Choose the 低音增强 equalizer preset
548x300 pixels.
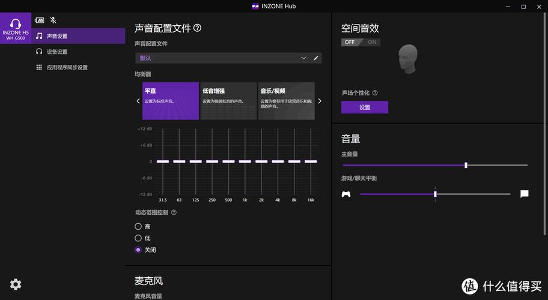click(x=228, y=101)
